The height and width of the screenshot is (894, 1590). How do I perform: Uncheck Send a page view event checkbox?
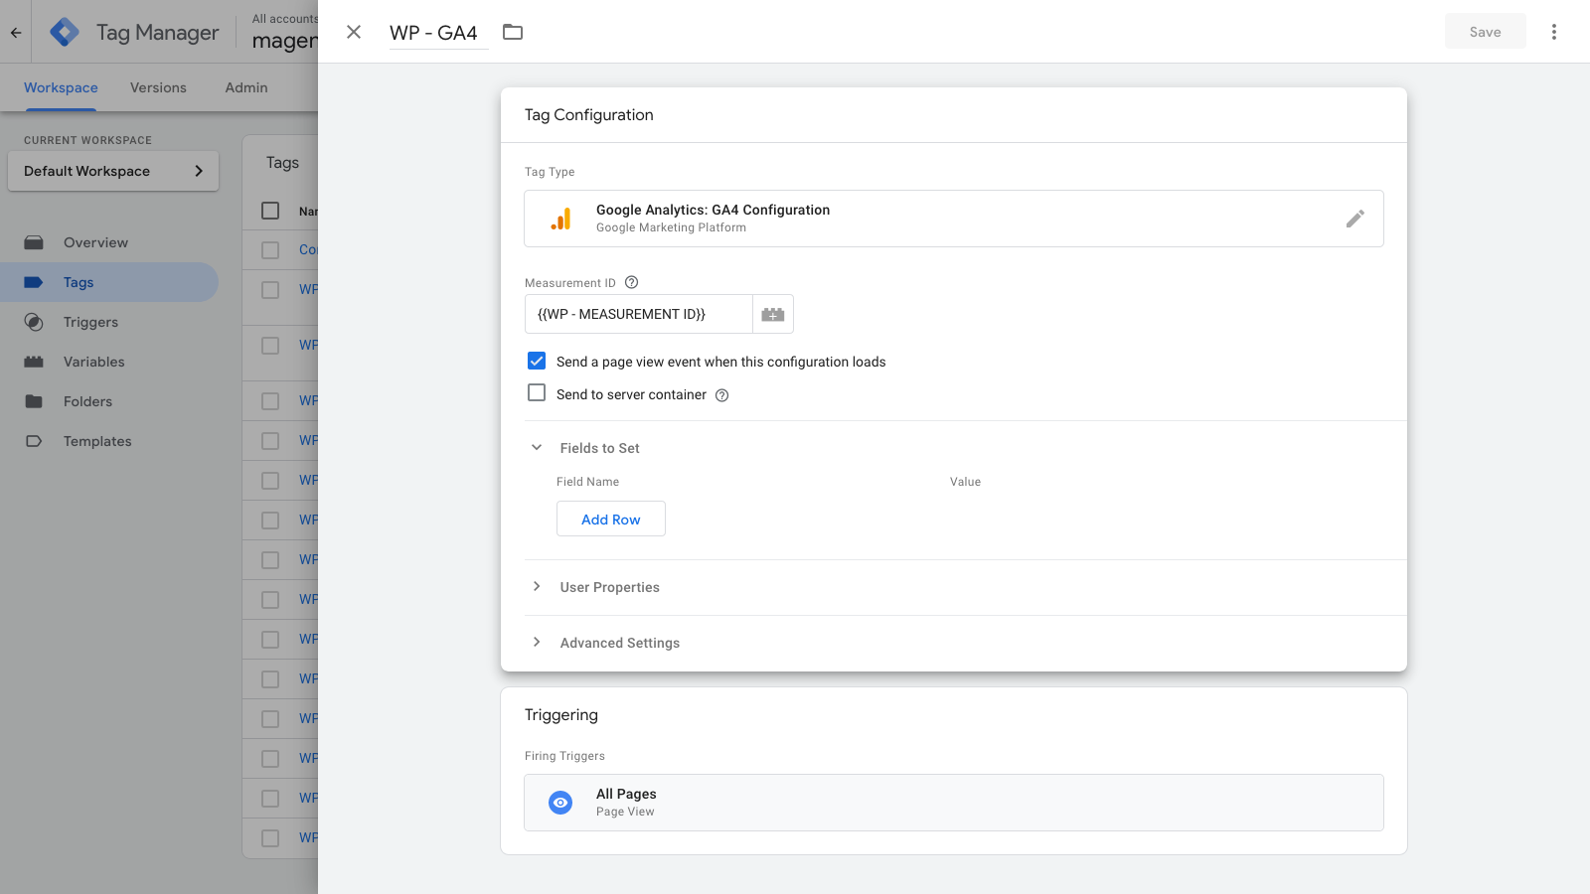point(537,361)
